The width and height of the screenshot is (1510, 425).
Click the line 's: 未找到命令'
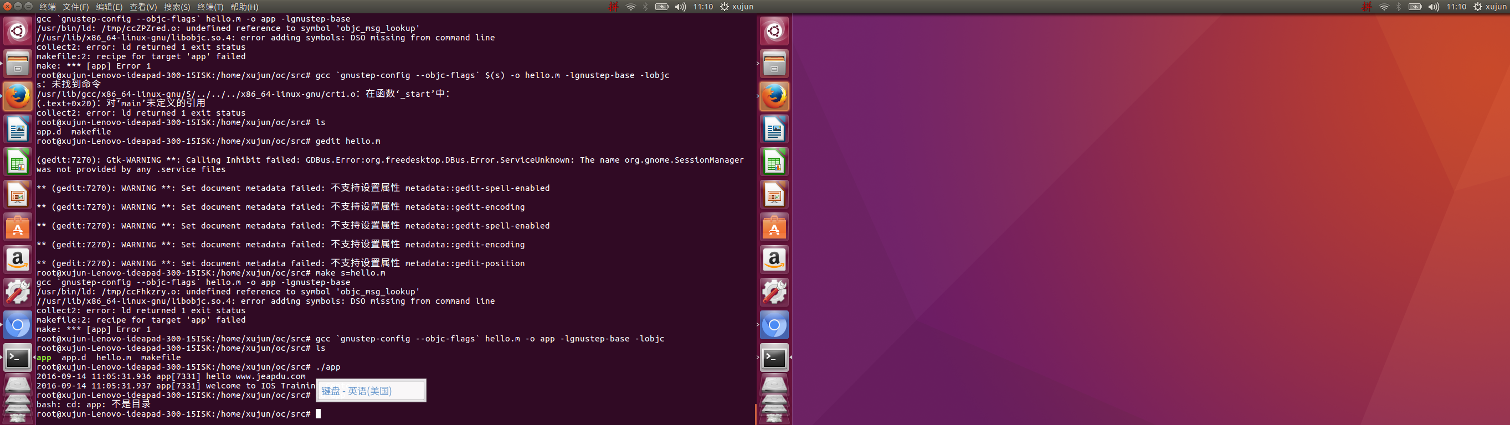pyautogui.click(x=69, y=85)
